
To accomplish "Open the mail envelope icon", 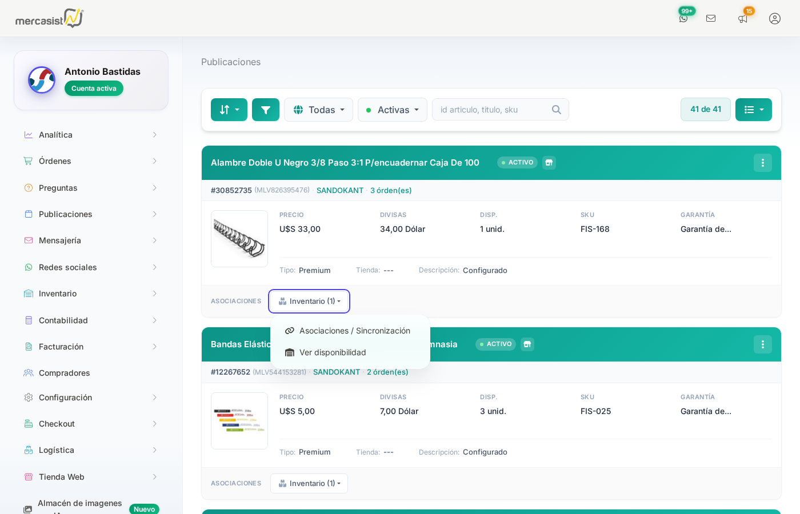I will 711,18.
